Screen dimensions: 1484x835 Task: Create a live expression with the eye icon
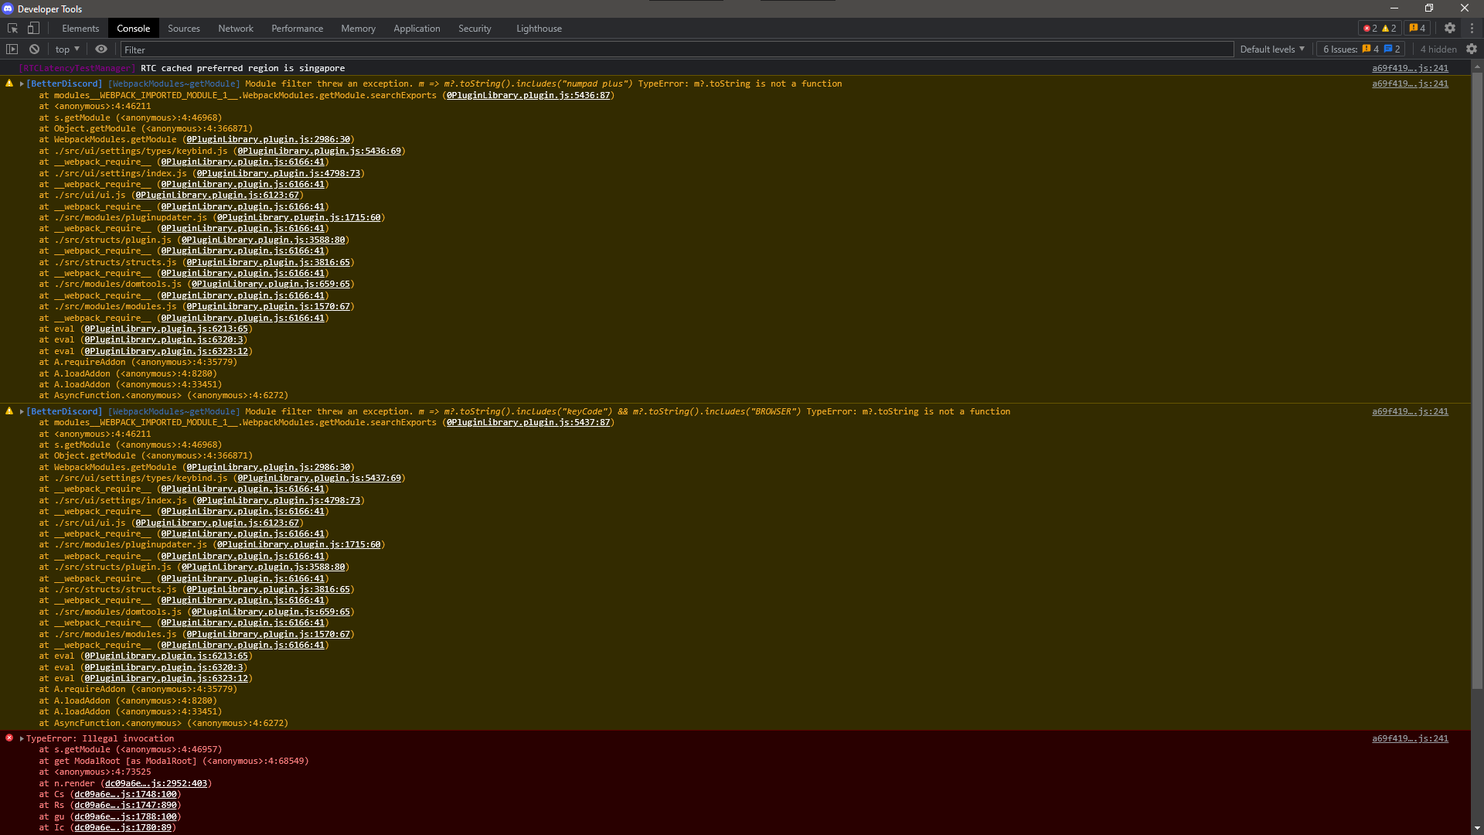[x=101, y=49]
